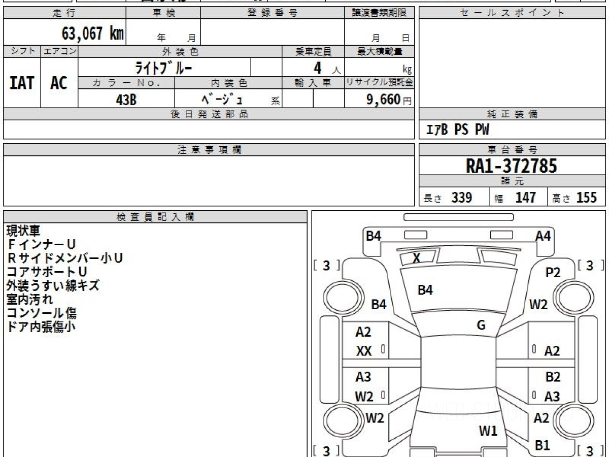The width and height of the screenshot is (609, 457).
Task: Click the 最大積載量 header
Action: (x=380, y=51)
